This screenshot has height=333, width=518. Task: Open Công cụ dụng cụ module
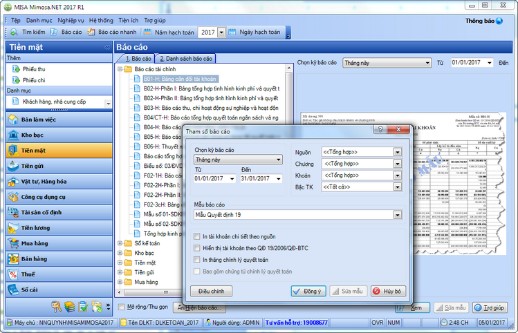(x=59, y=197)
